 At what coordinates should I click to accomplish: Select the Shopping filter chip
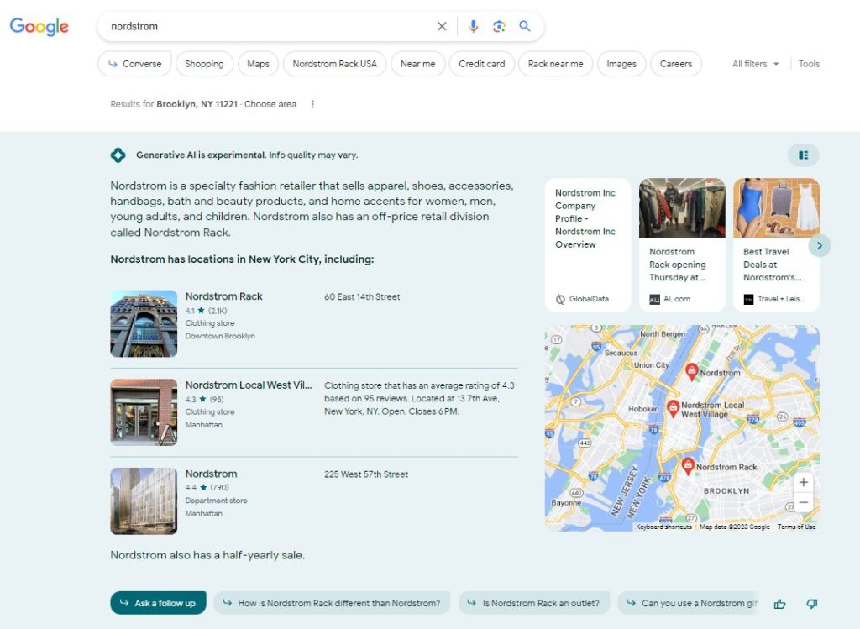pyautogui.click(x=204, y=64)
